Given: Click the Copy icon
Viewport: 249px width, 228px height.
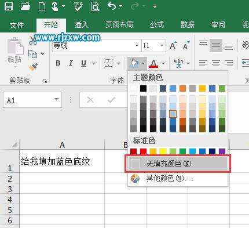Looking at the screenshot, I should click(x=32, y=54).
